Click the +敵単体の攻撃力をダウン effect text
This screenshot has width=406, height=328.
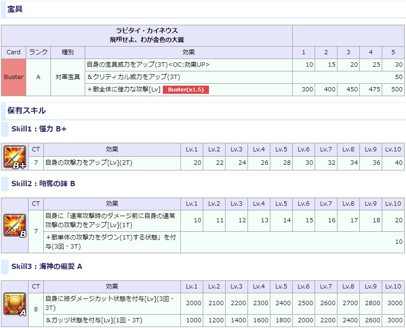pos(110,242)
